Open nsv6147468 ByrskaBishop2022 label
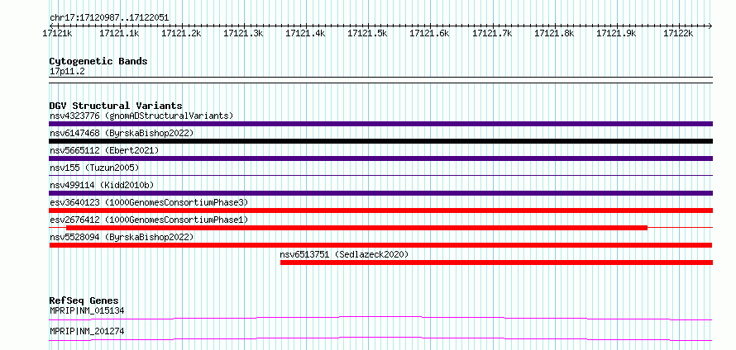Viewport: 736px width, 350px height. coord(122,133)
